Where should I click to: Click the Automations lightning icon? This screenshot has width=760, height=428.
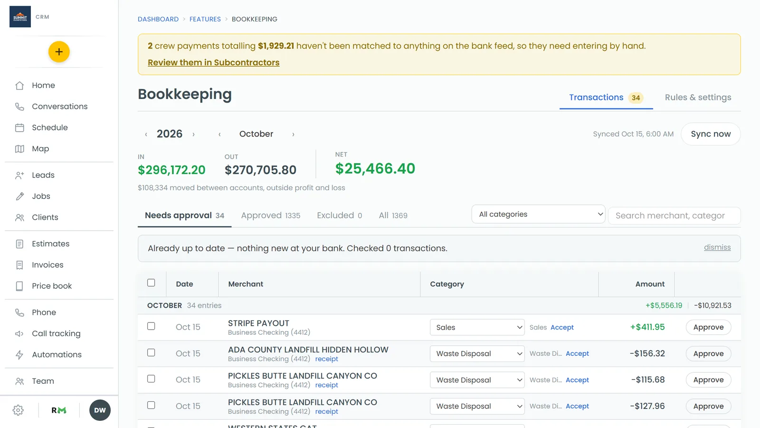(x=19, y=355)
